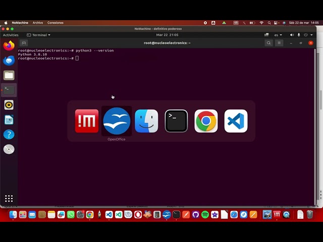
Task: Click NoMachine status icon in macOS menu bar
Action: pos(236,23)
